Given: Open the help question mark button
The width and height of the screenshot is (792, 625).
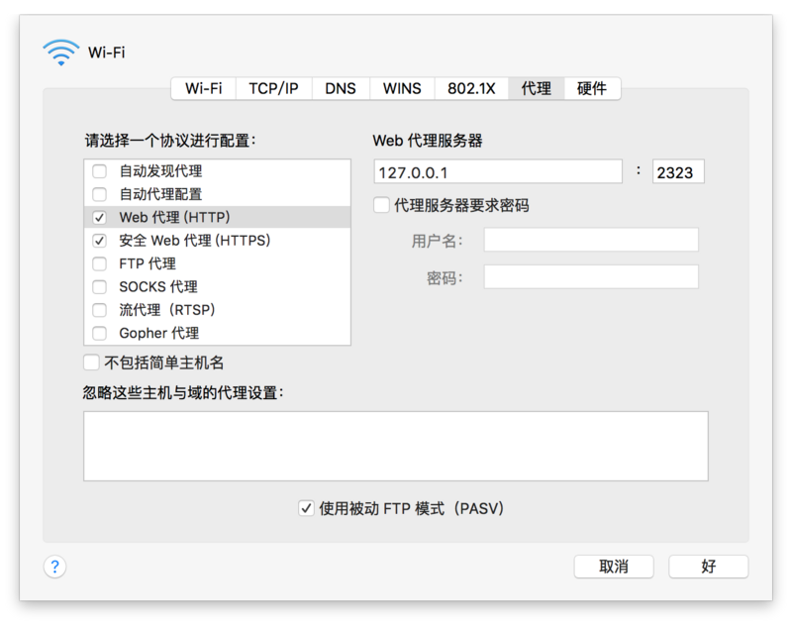Looking at the screenshot, I should [x=55, y=567].
